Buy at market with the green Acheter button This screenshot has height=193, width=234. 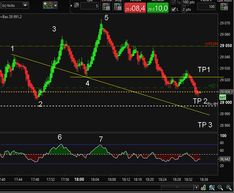coord(158,8)
